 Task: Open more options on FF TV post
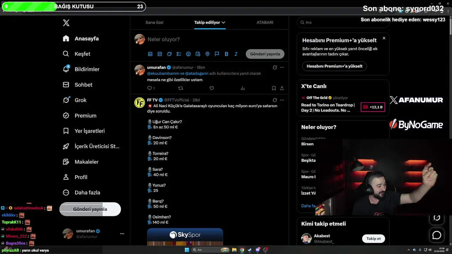pyautogui.click(x=282, y=100)
